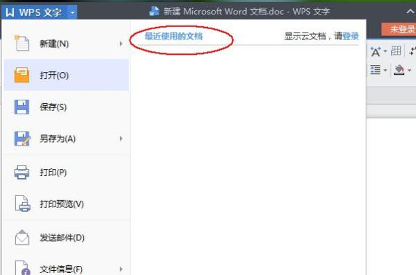This screenshot has width=416, height=275.
Task: Choose the 打开(O) menu item
Action: [x=67, y=75]
